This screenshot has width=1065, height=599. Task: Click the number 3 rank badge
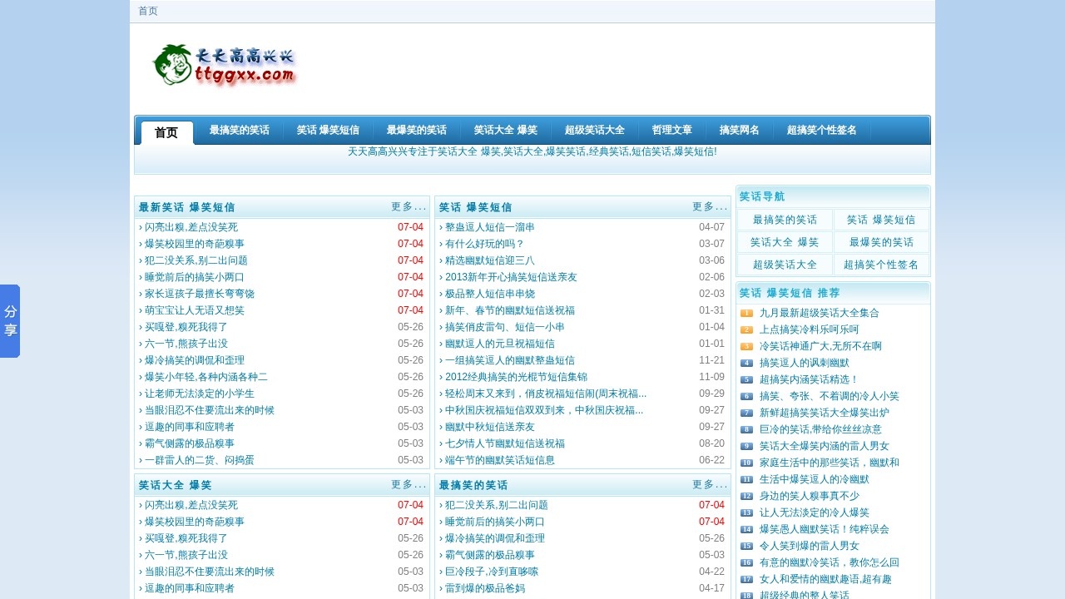point(746,346)
